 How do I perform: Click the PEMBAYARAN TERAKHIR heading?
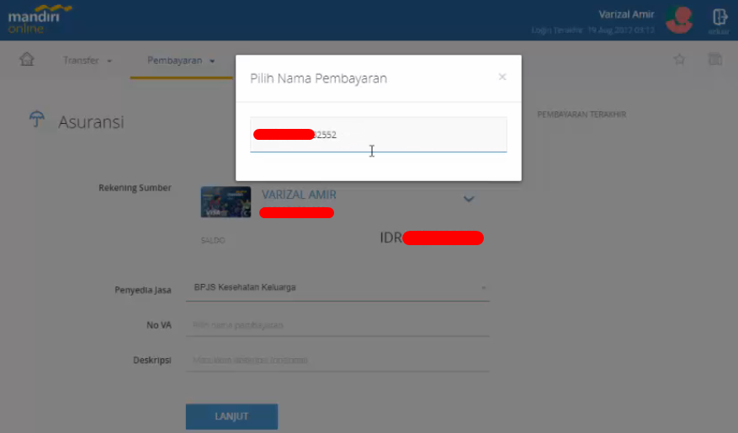click(581, 115)
